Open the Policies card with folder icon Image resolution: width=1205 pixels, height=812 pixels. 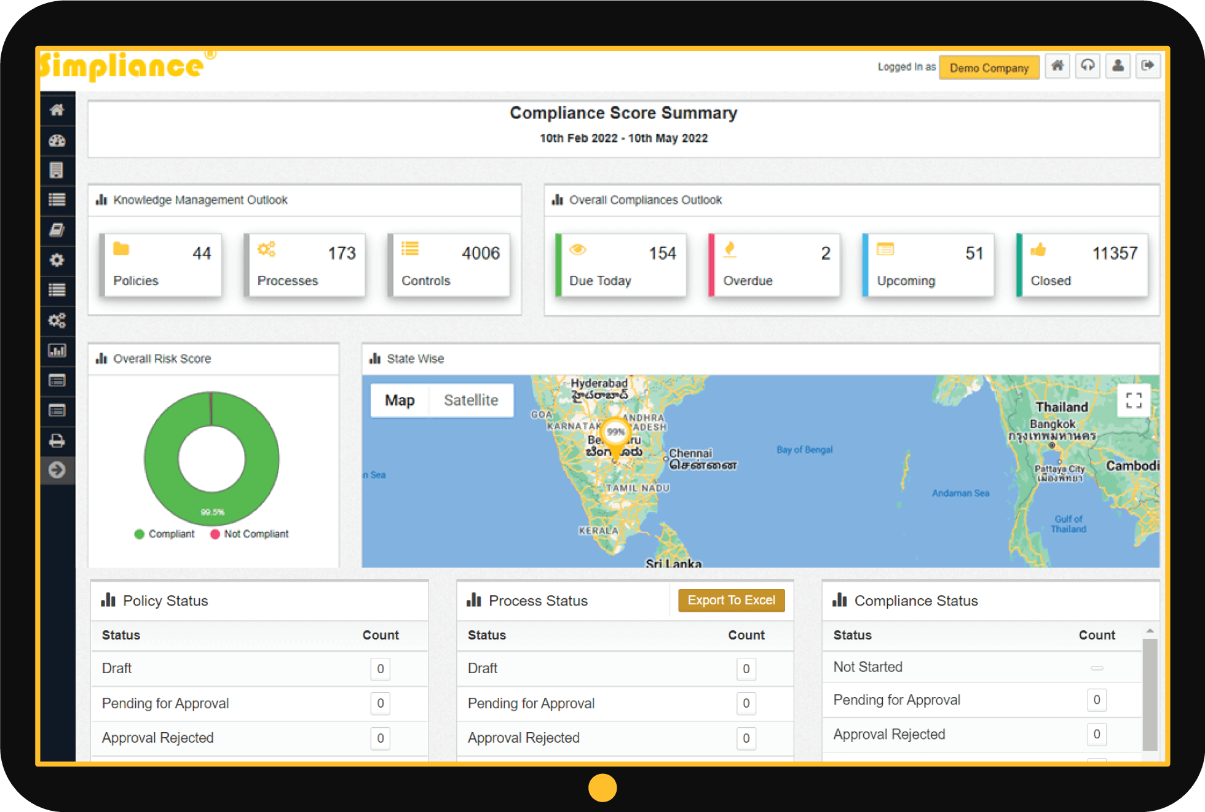(x=162, y=265)
